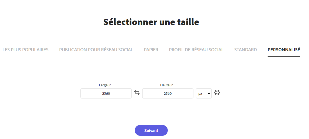The image size is (309, 139).
Task: Select the Personnalisé tab
Action: point(284,50)
